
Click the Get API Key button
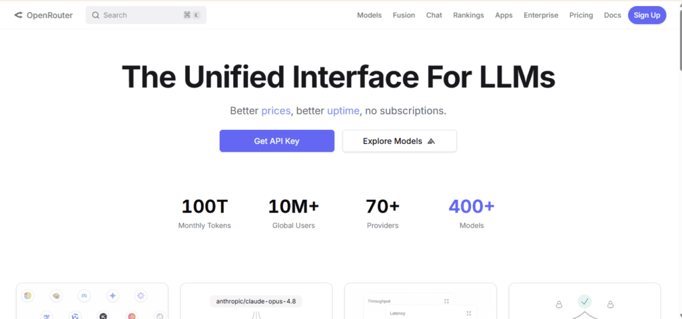click(276, 141)
